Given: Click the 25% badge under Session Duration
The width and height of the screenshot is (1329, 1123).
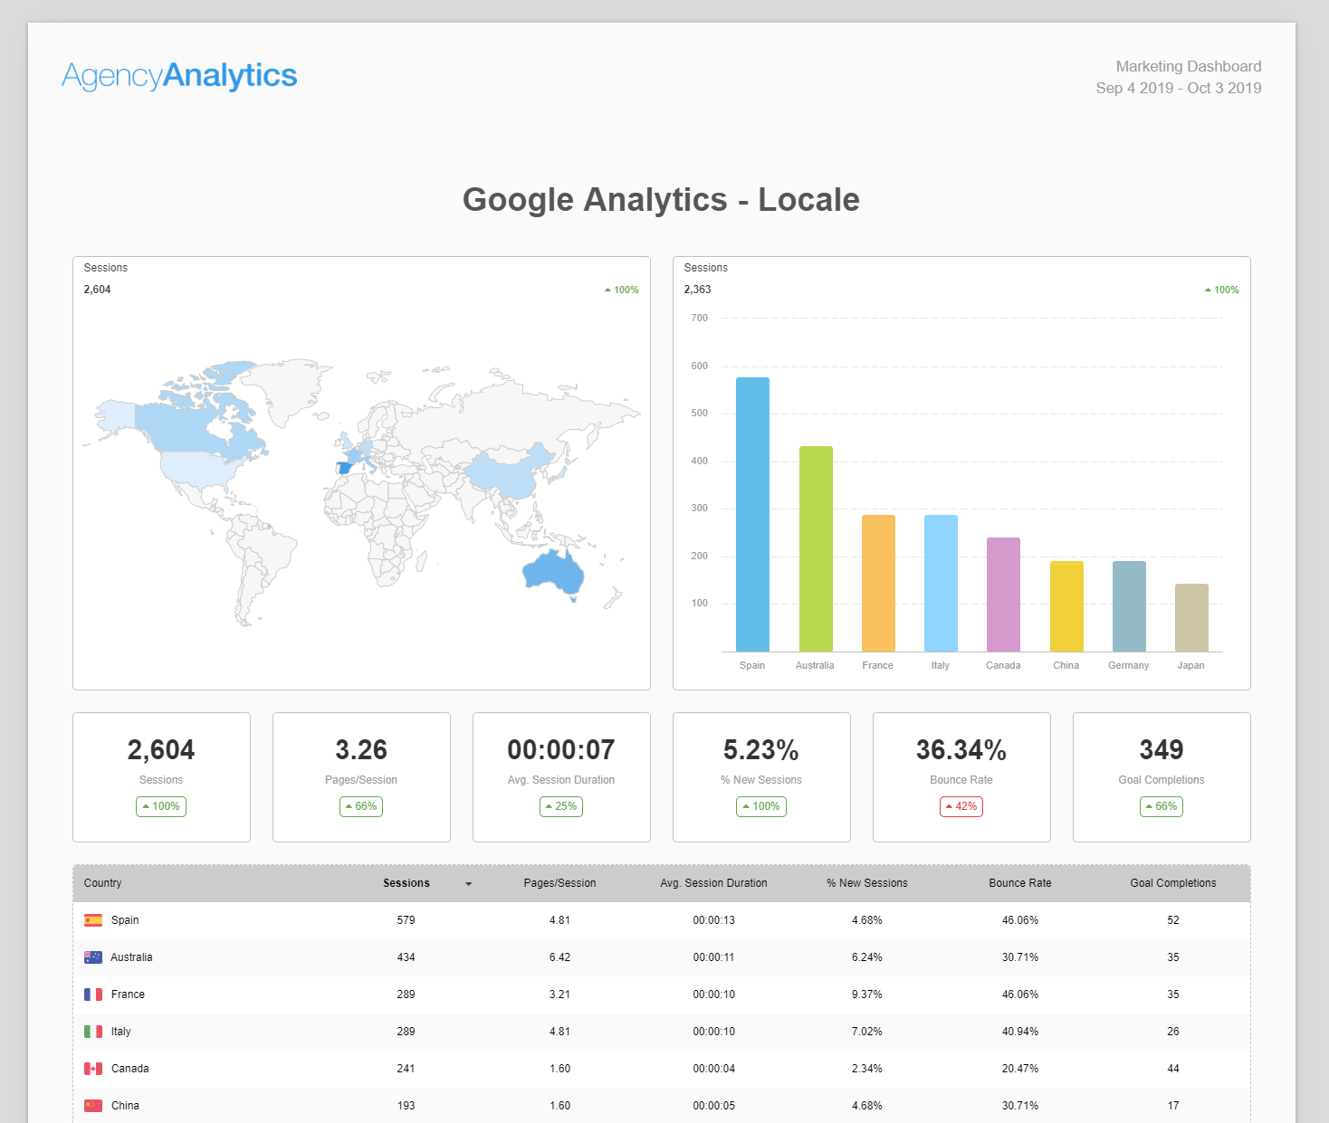Looking at the screenshot, I should [561, 806].
